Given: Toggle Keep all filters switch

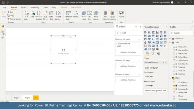Looking at the screenshot, I should click(150, 85).
